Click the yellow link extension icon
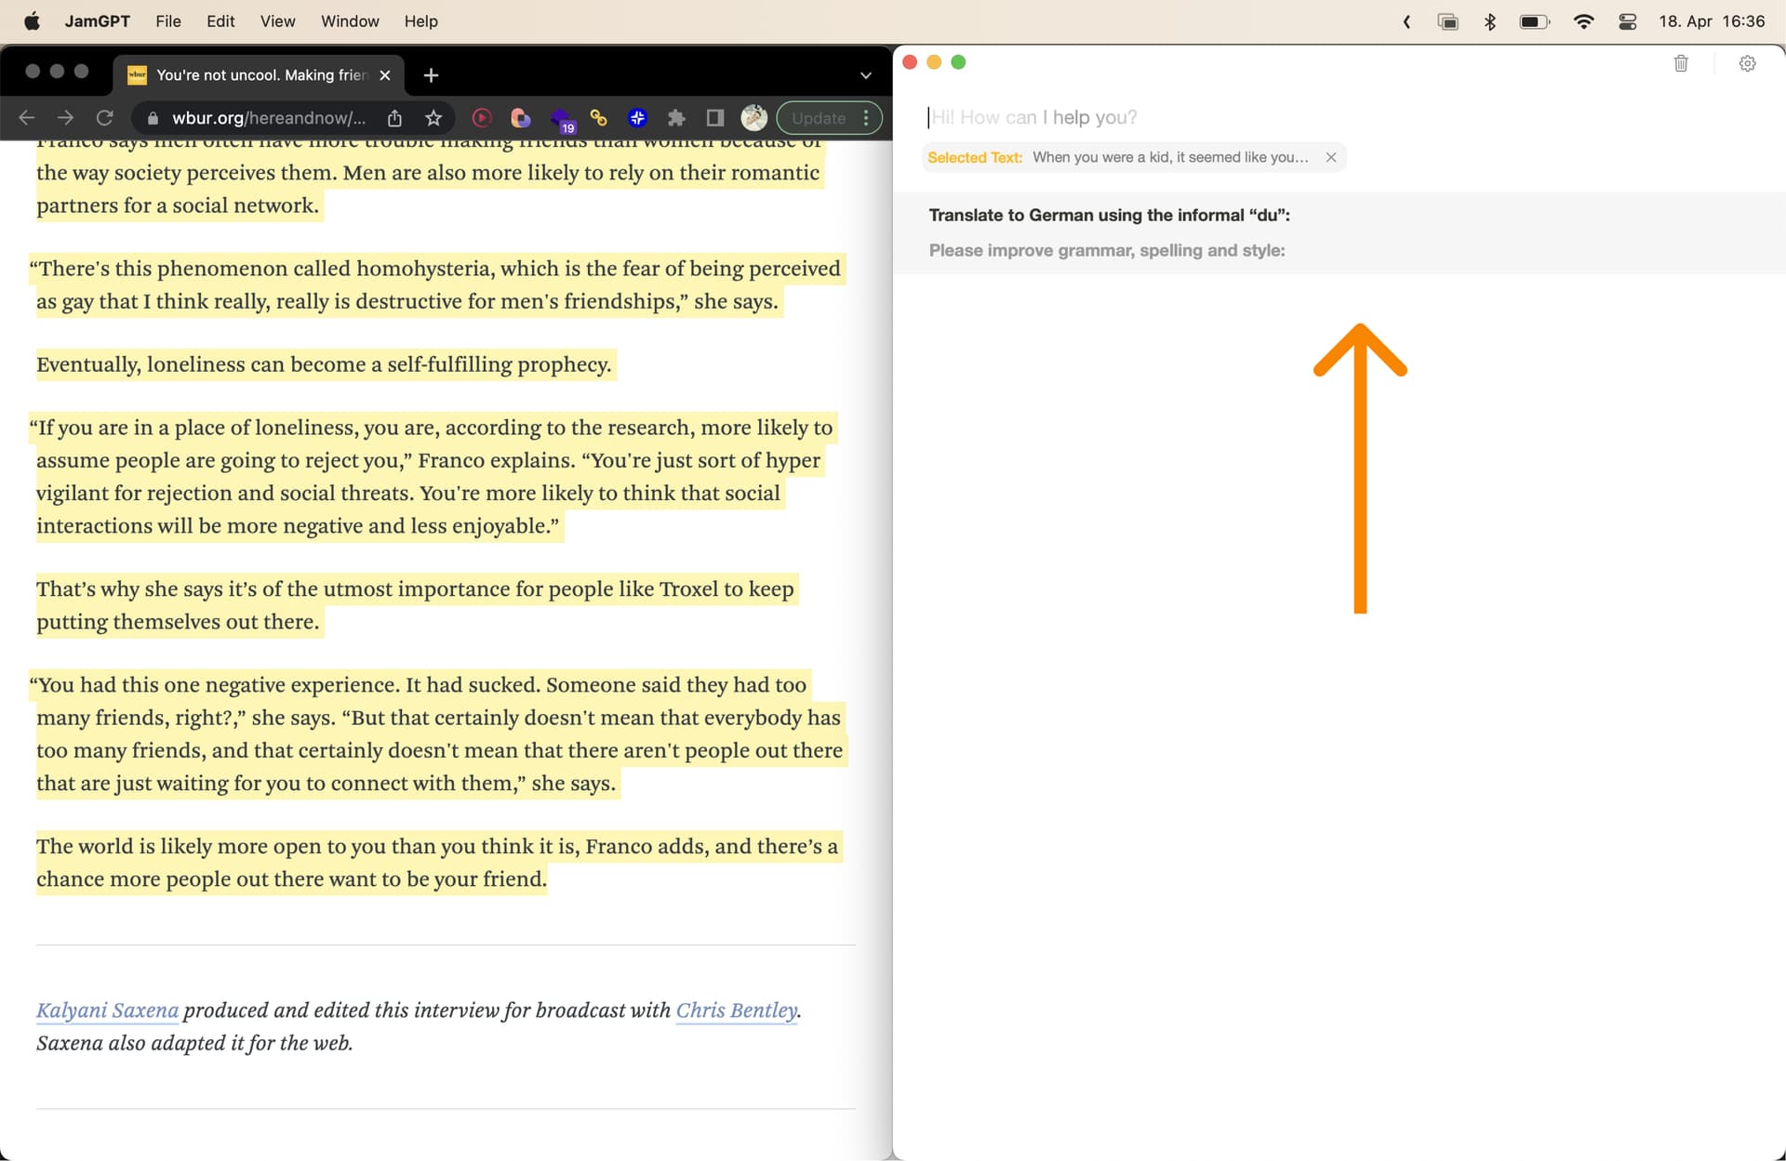The height and width of the screenshot is (1161, 1786). pos(599,118)
